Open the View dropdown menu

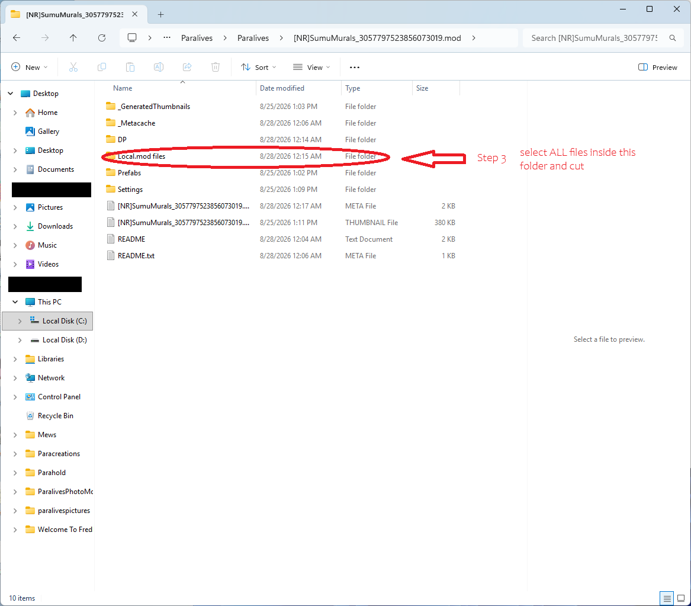click(x=311, y=67)
